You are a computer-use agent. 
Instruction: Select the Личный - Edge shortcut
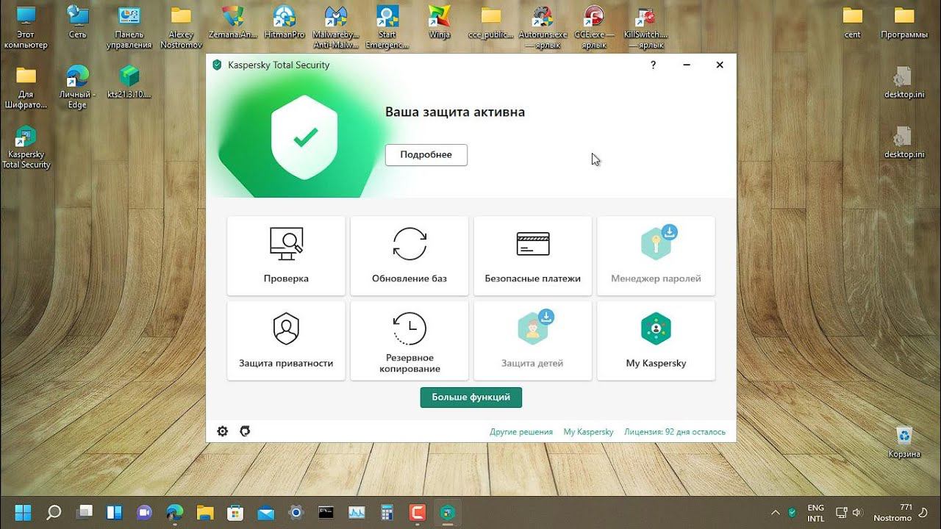[77, 87]
